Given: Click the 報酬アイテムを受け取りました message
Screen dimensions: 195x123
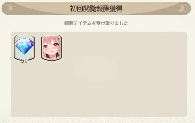Looking at the screenshot, I should click(96, 23).
